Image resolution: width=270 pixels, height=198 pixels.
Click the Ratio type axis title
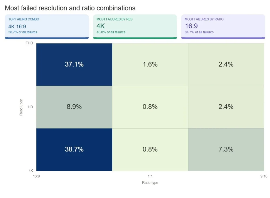[150, 182]
